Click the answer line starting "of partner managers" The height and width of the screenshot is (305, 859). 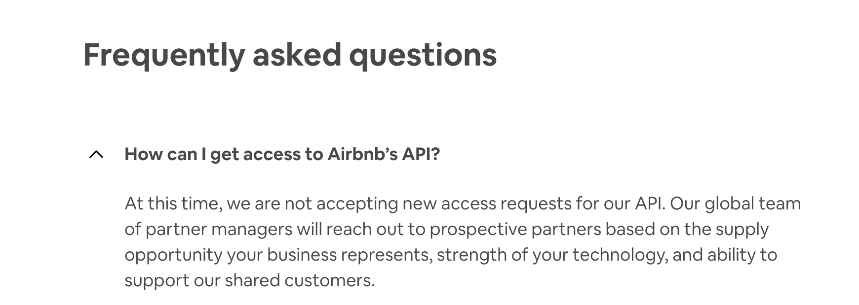point(447,229)
